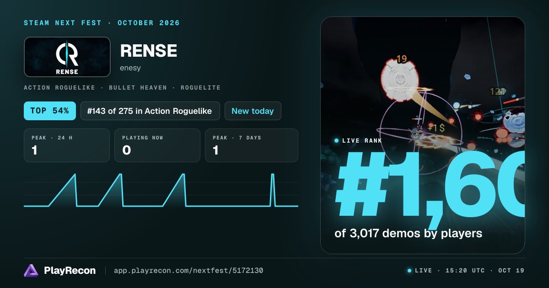Click the narrow last spike in chart
The width and height of the screenshot is (549, 288).
click(273, 190)
